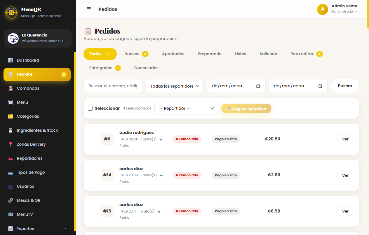Select the Todos tab

(x=100, y=54)
